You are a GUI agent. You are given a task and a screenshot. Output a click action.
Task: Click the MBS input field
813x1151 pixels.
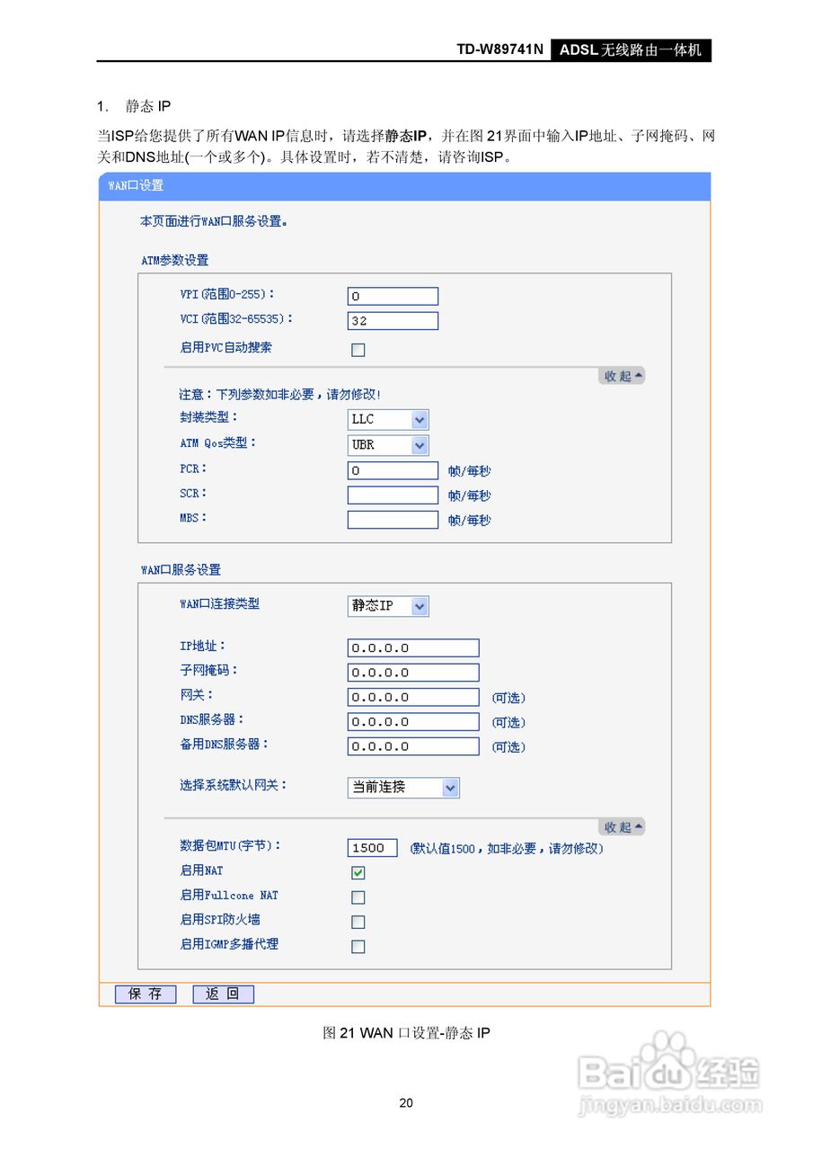point(393,520)
